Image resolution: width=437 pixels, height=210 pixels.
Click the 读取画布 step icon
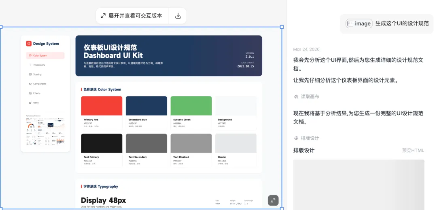pyautogui.click(x=296, y=97)
